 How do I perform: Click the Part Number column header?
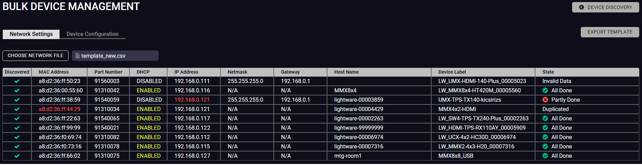click(x=108, y=72)
